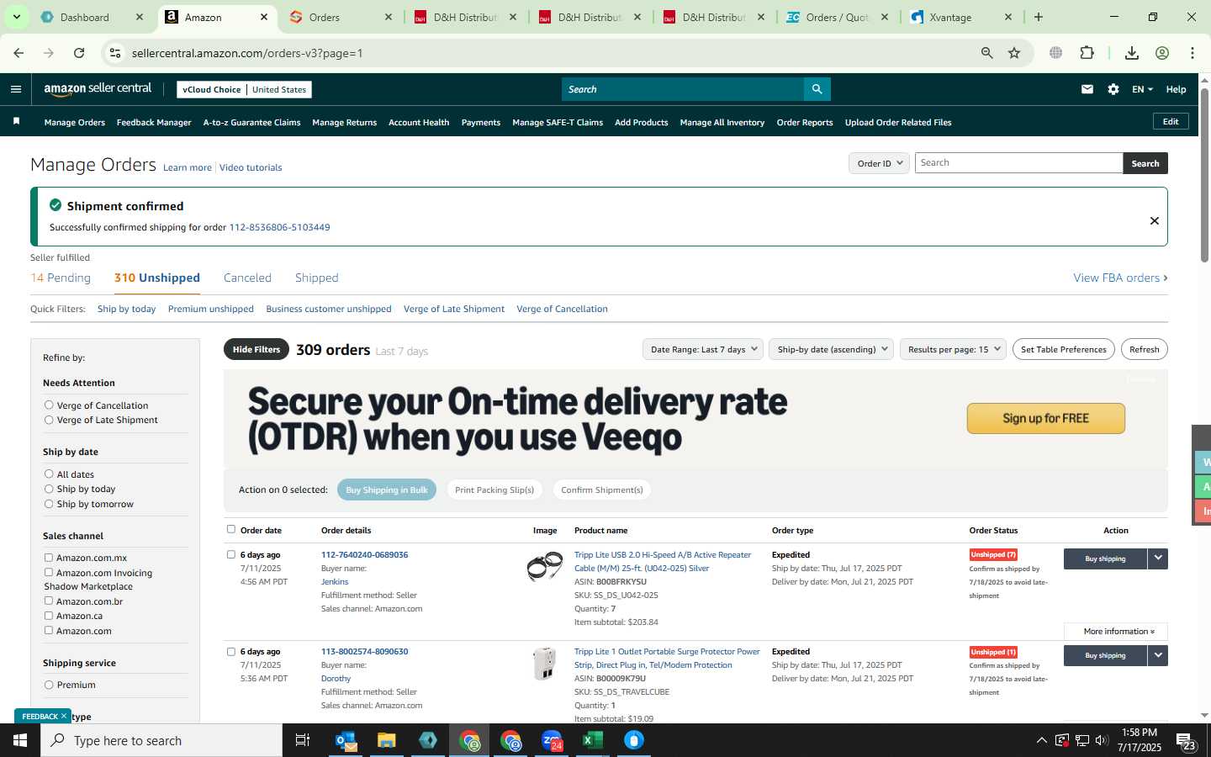Click Sign up for FREE Veeqo button
Screen dimensions: 1211x757
pos(1045,418)
